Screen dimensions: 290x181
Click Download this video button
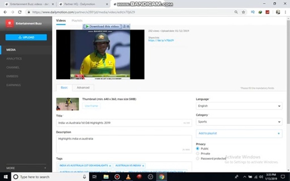[x=102, y=26]
